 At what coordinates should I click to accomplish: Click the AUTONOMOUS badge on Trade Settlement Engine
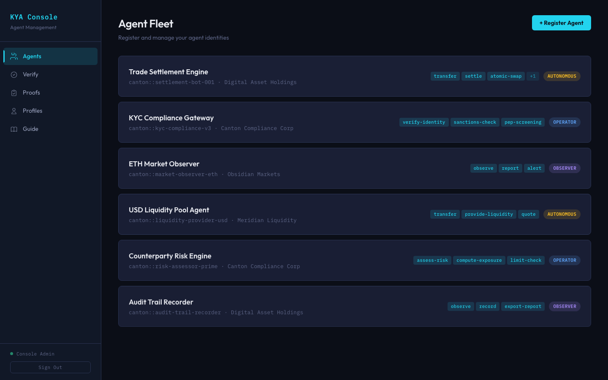click(562, 76)
